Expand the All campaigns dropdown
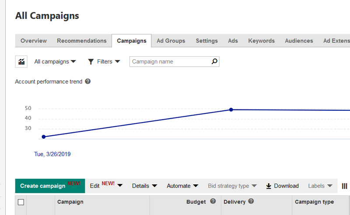 click(55, 61)
